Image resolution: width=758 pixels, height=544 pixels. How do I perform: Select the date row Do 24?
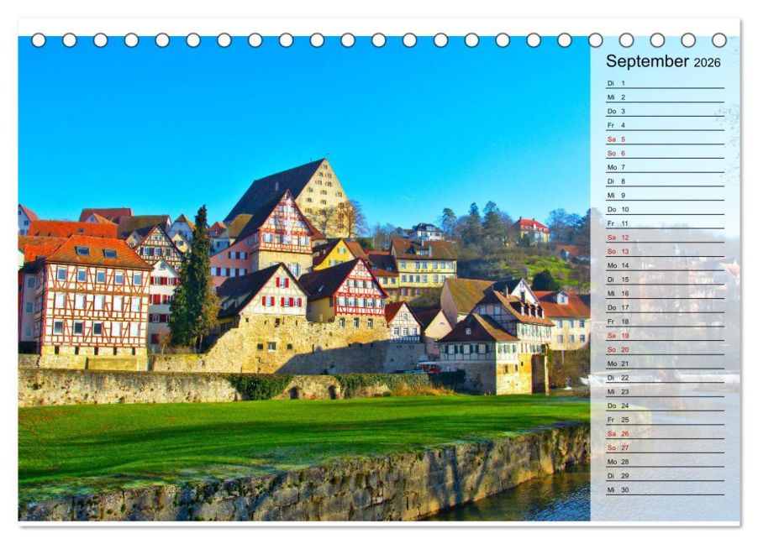(x=666, y=405)
